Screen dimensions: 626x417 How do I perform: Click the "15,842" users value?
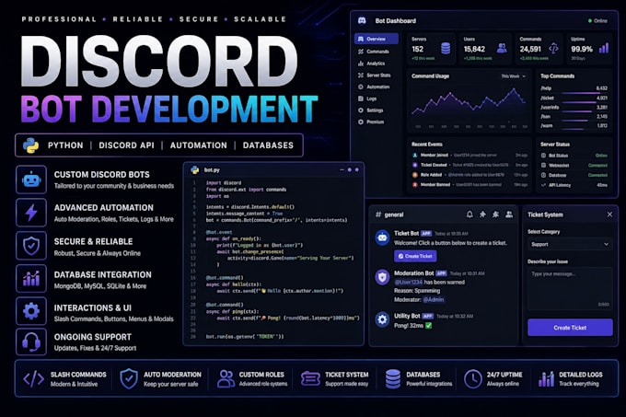(x=474, y=49)
